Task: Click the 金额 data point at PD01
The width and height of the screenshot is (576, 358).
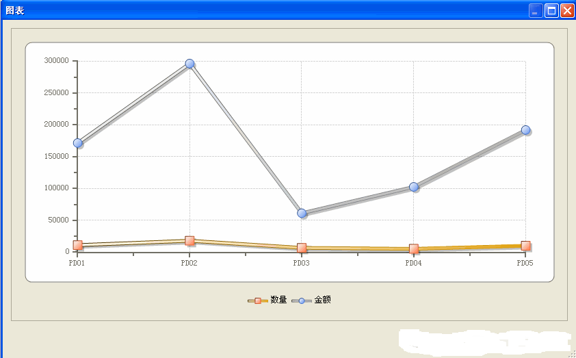Action: (77, 142)
